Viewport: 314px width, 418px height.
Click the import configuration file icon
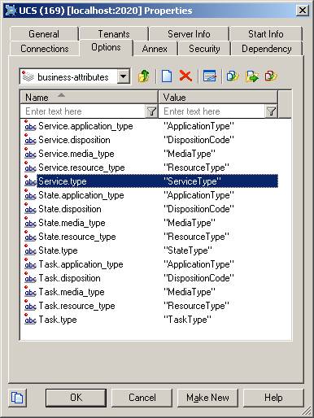(x=233, y=76)
